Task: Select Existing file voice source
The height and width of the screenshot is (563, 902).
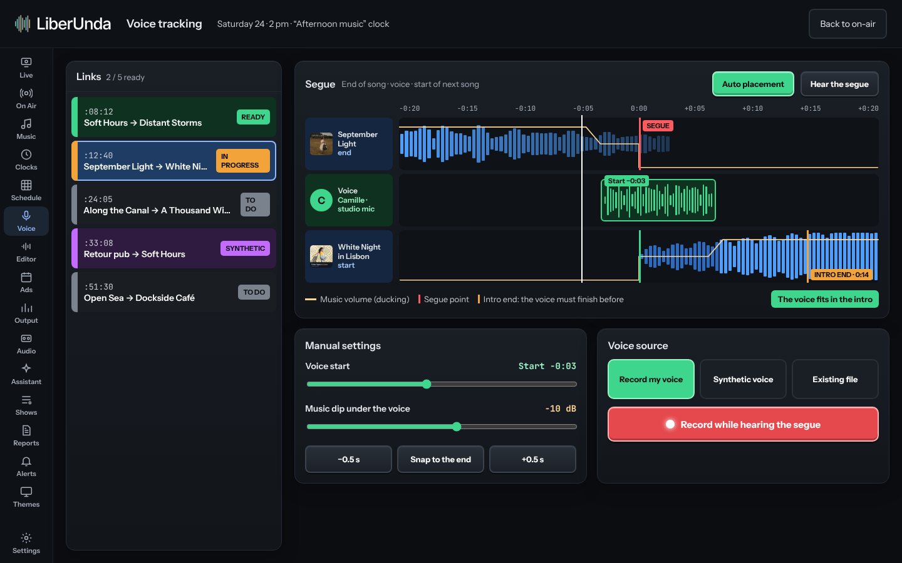Action: click(835, 379)
